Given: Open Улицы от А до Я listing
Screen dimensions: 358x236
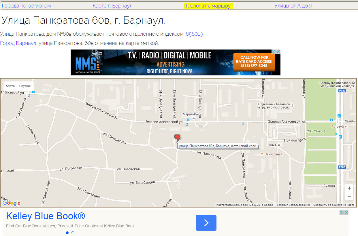Looking at the screenshot, I should [x=293, y=6].
